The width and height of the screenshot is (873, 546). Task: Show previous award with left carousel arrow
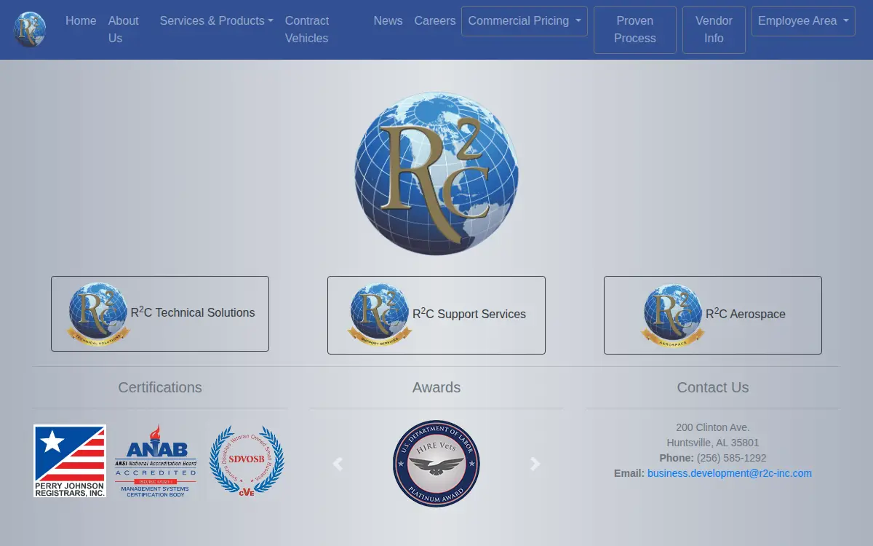(338, 464)
